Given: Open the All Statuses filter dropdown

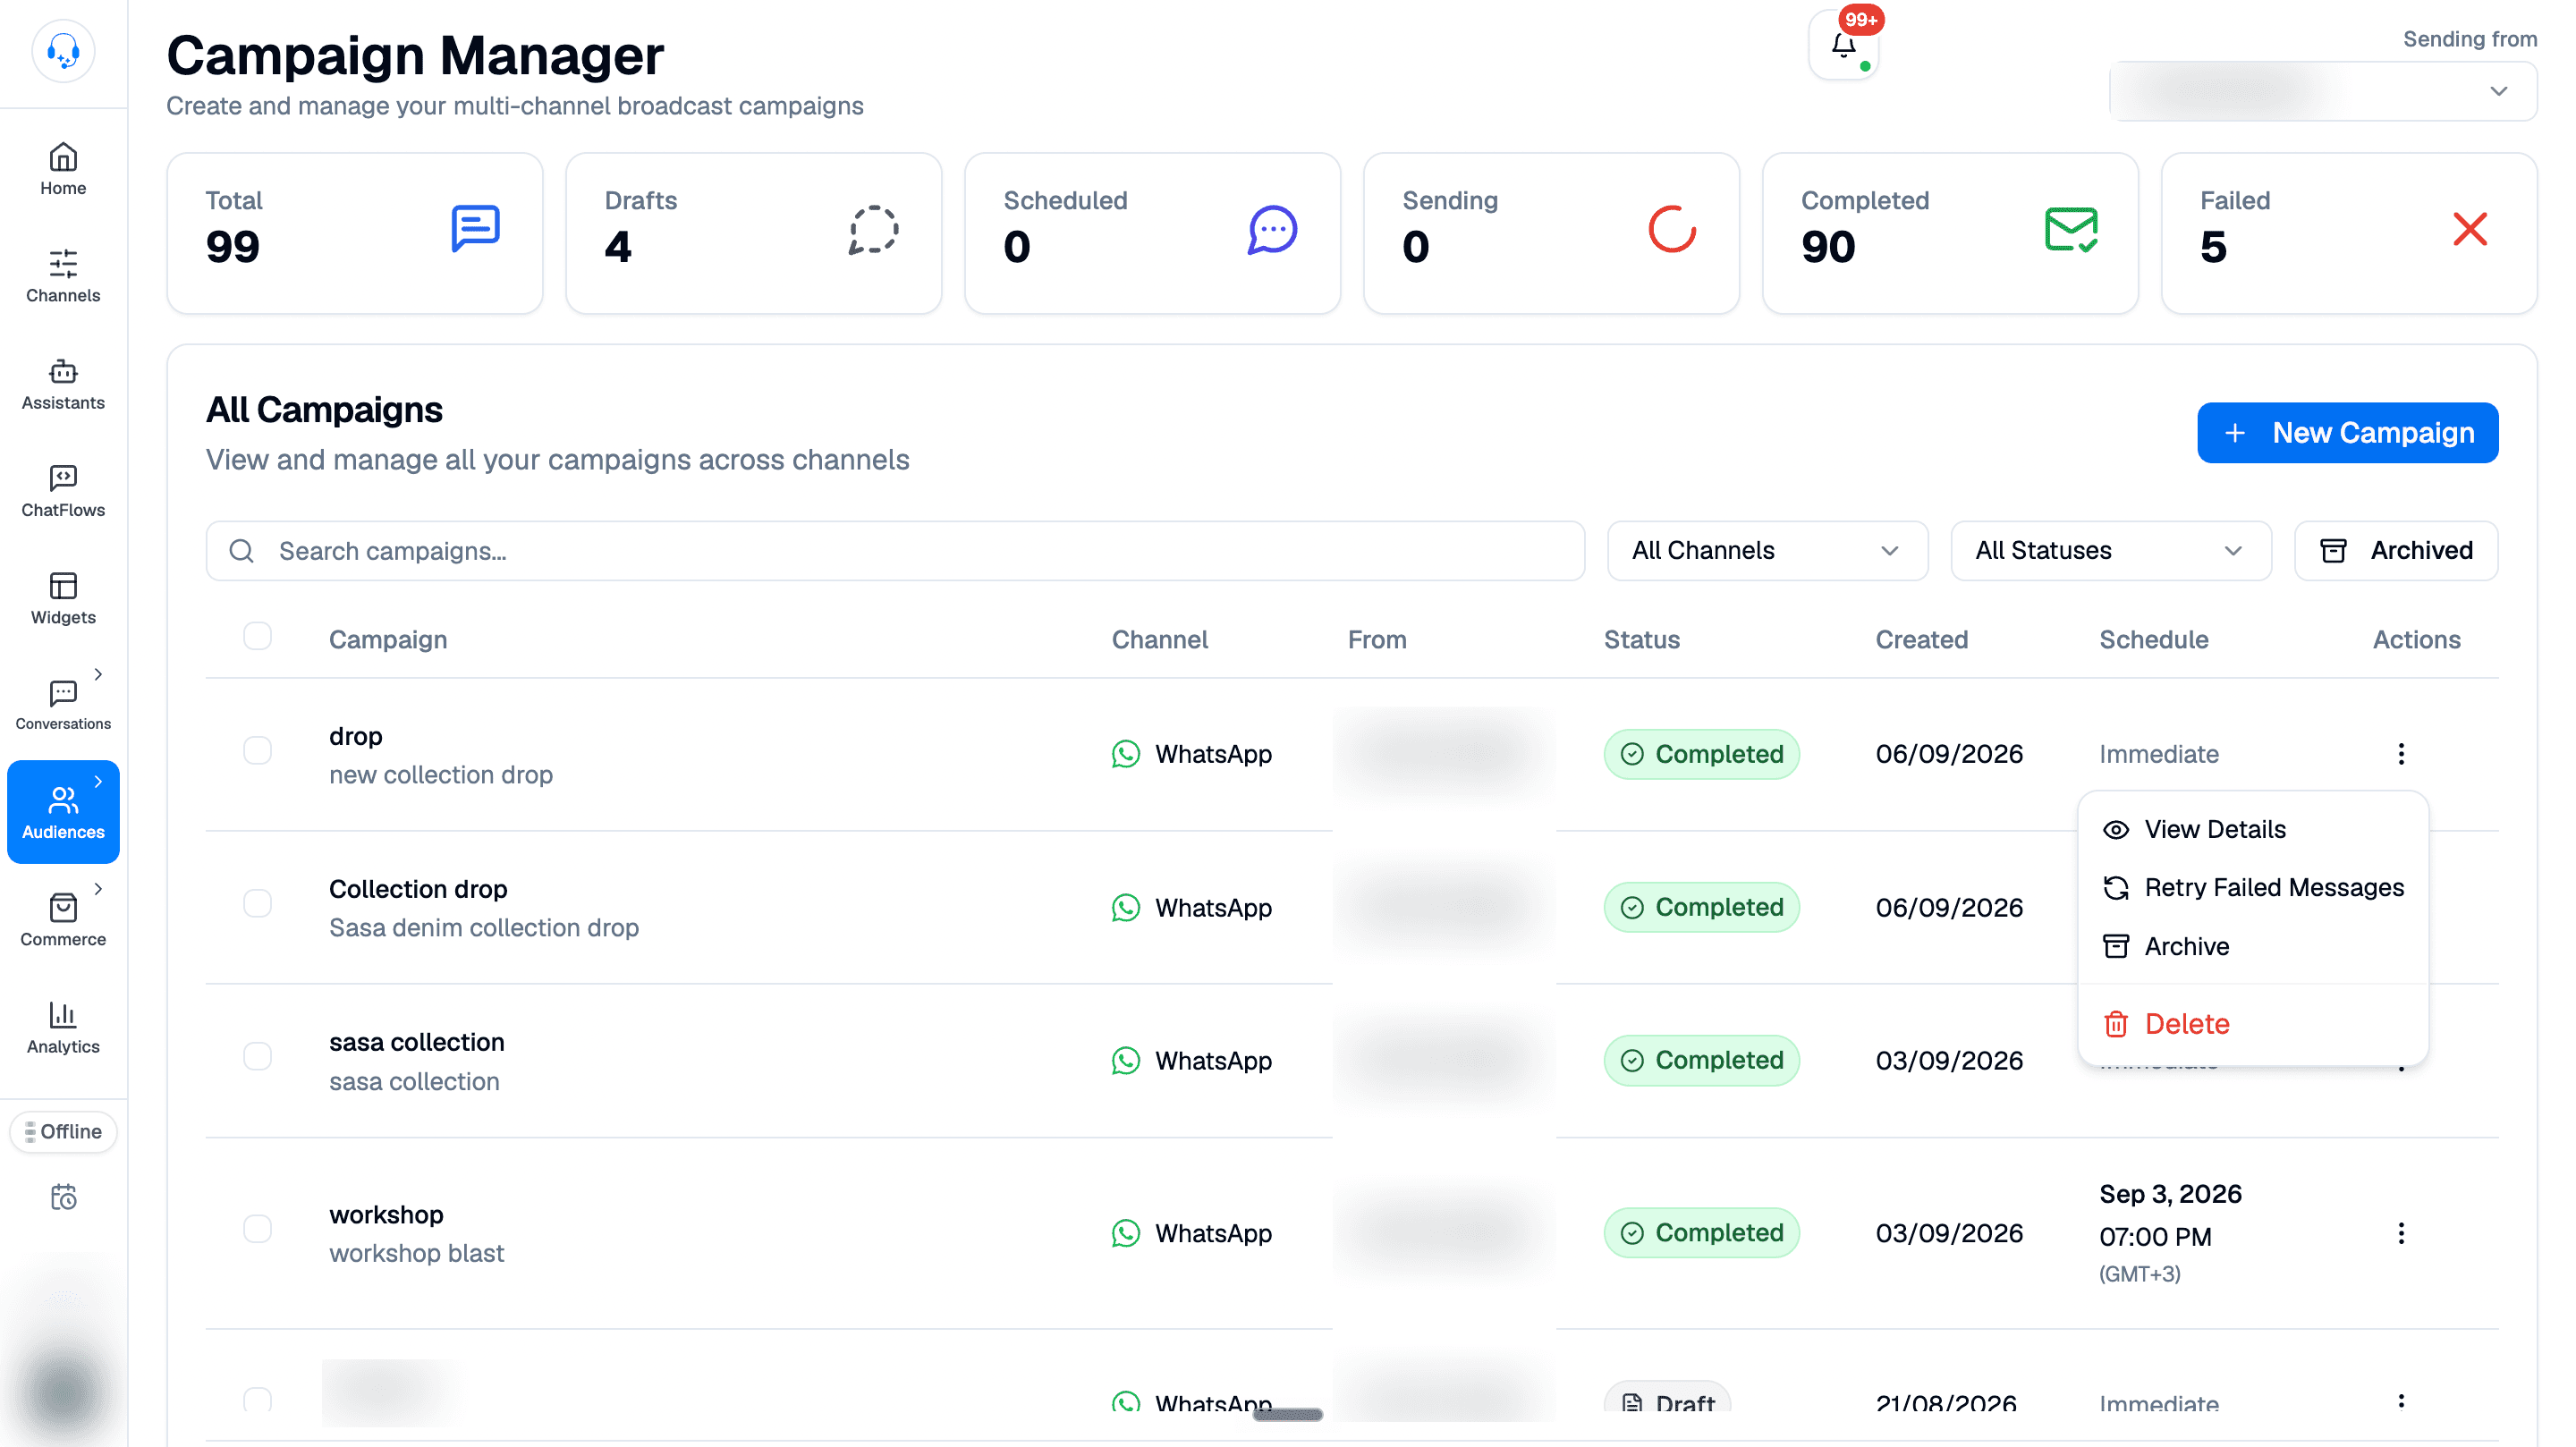Looking at the screenshot, I should coord(2110,551).
